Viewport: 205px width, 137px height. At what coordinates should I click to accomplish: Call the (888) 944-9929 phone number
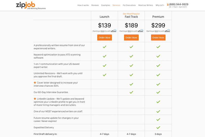point(178,4)
